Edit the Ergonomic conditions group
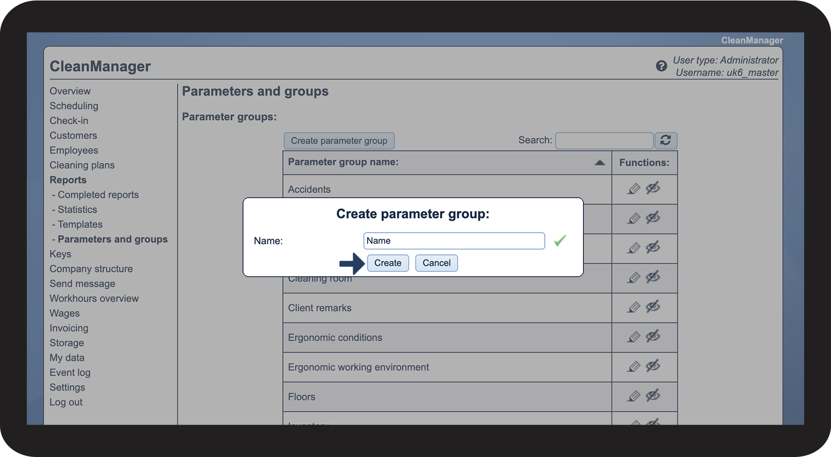Screen dimensions: 831x457 point(634,337)
